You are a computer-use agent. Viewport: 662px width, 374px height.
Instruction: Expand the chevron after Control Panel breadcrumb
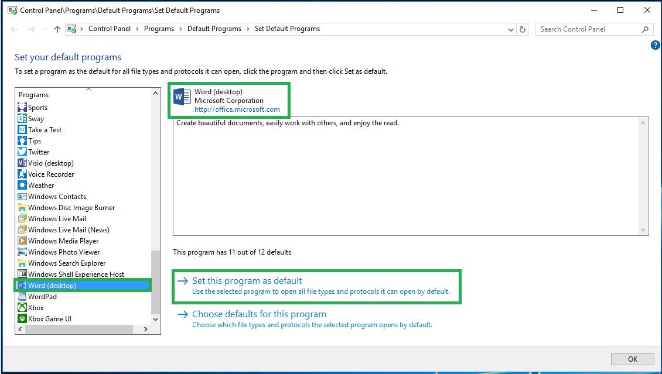[137, 29]
